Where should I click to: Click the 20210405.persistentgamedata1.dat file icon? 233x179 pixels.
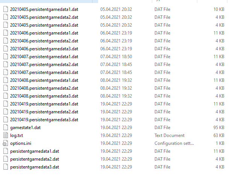click(x=6, y=9)
